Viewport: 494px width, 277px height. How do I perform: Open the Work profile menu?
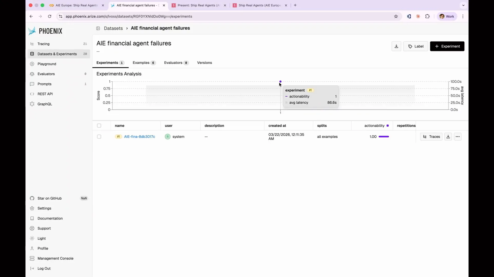447,16
